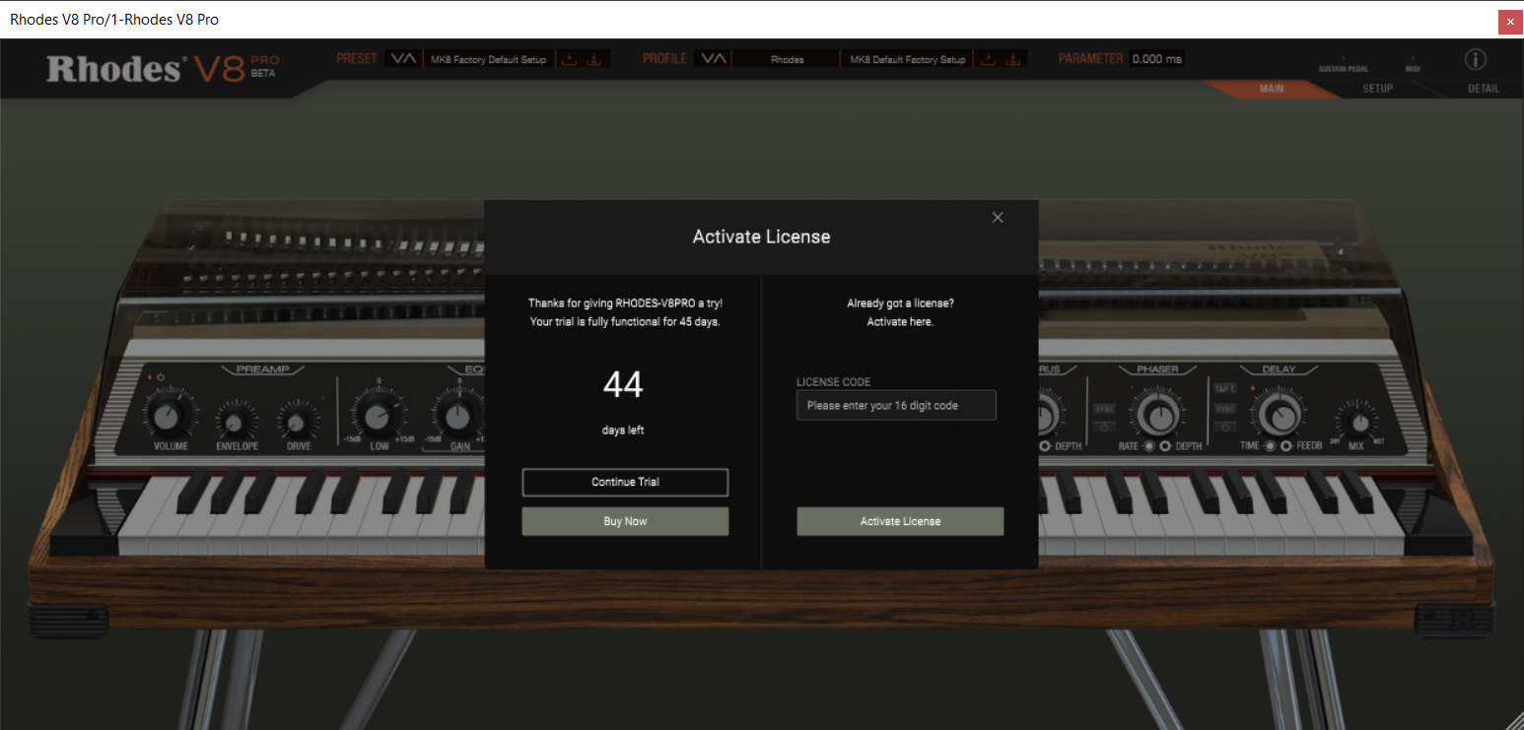
Task: Click the Activate License dialog title
Action: pos(761,236)
